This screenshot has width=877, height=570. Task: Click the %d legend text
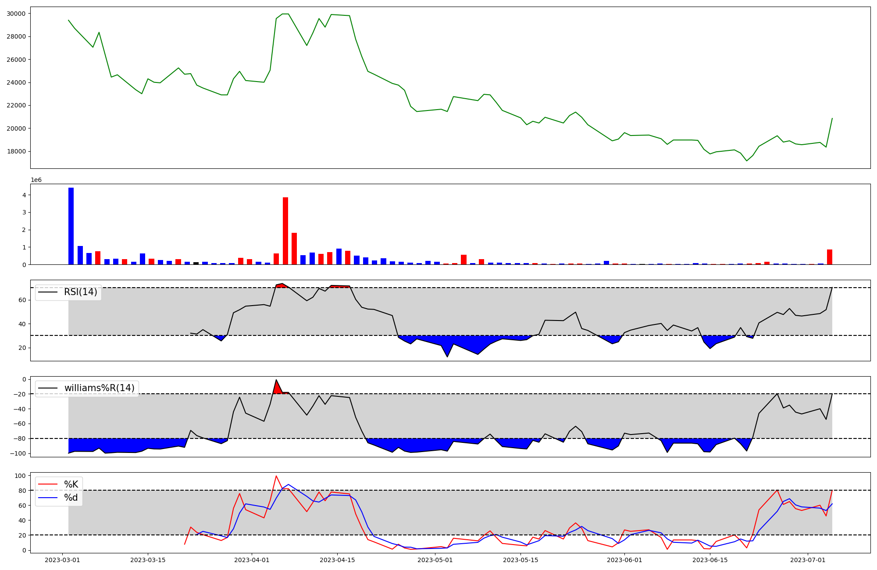coord(71,498)
